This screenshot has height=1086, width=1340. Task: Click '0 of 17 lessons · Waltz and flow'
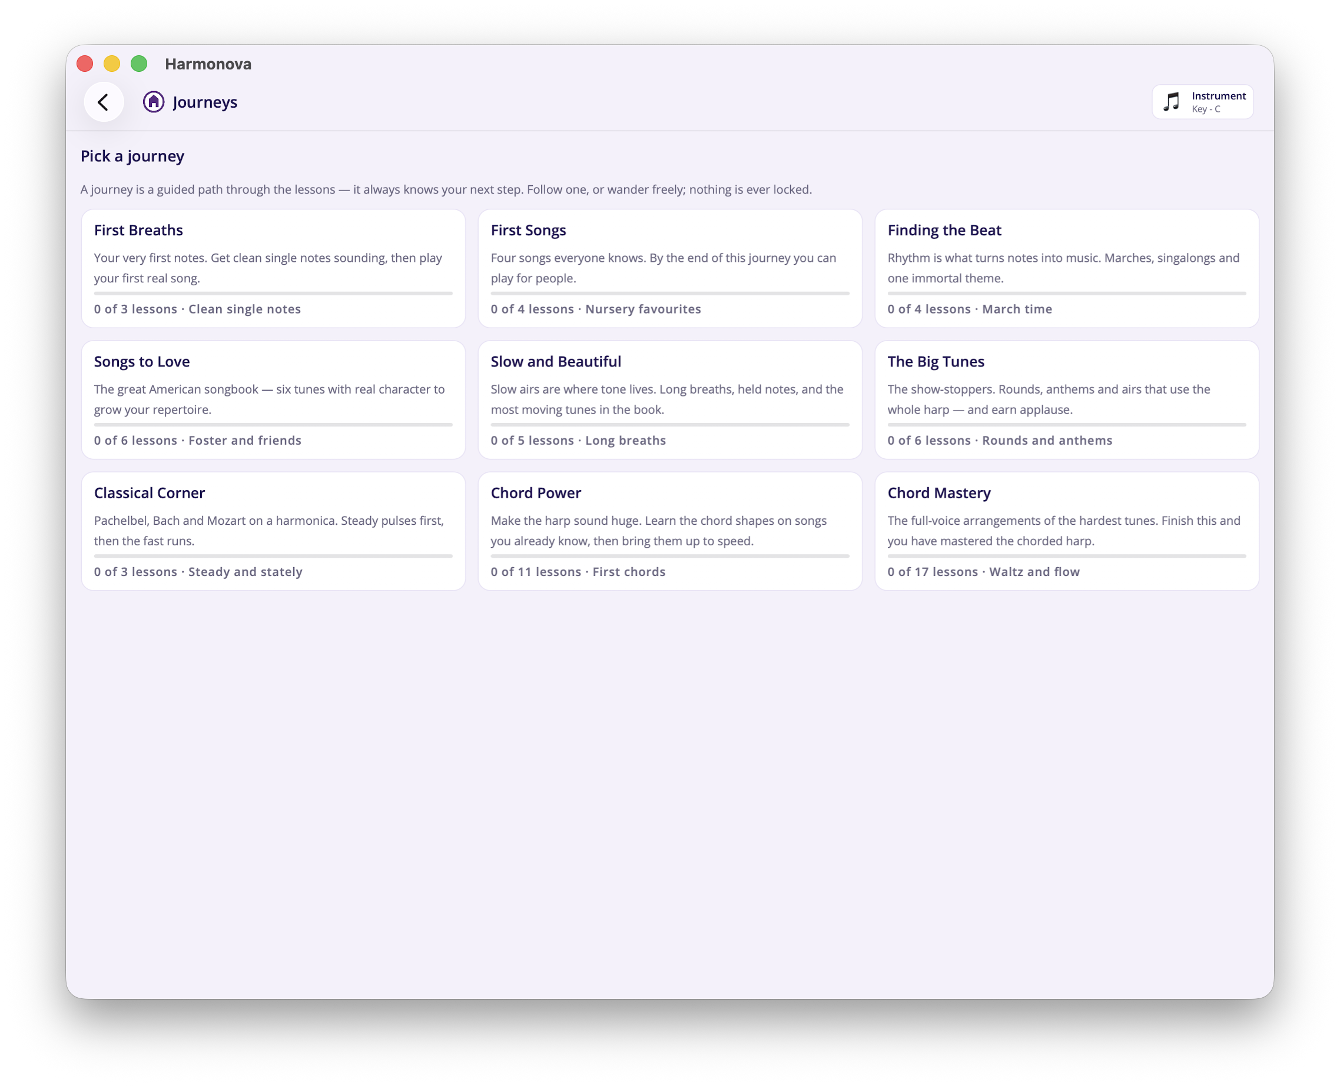click(x=984, y=572)
